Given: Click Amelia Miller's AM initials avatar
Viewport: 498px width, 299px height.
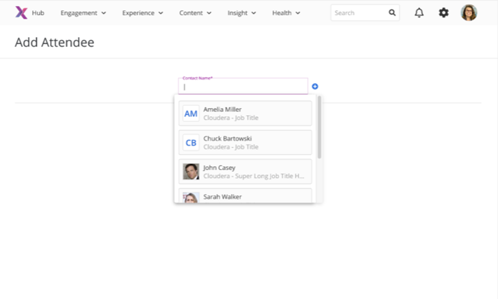Looking at the screenshot, I should pyautogui.click(x=191, y=114).
